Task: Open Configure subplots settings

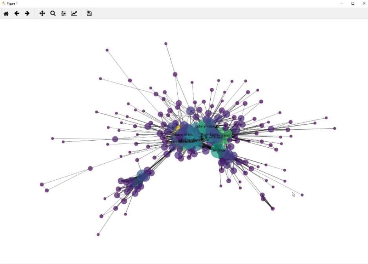Action: pos(64,13)
